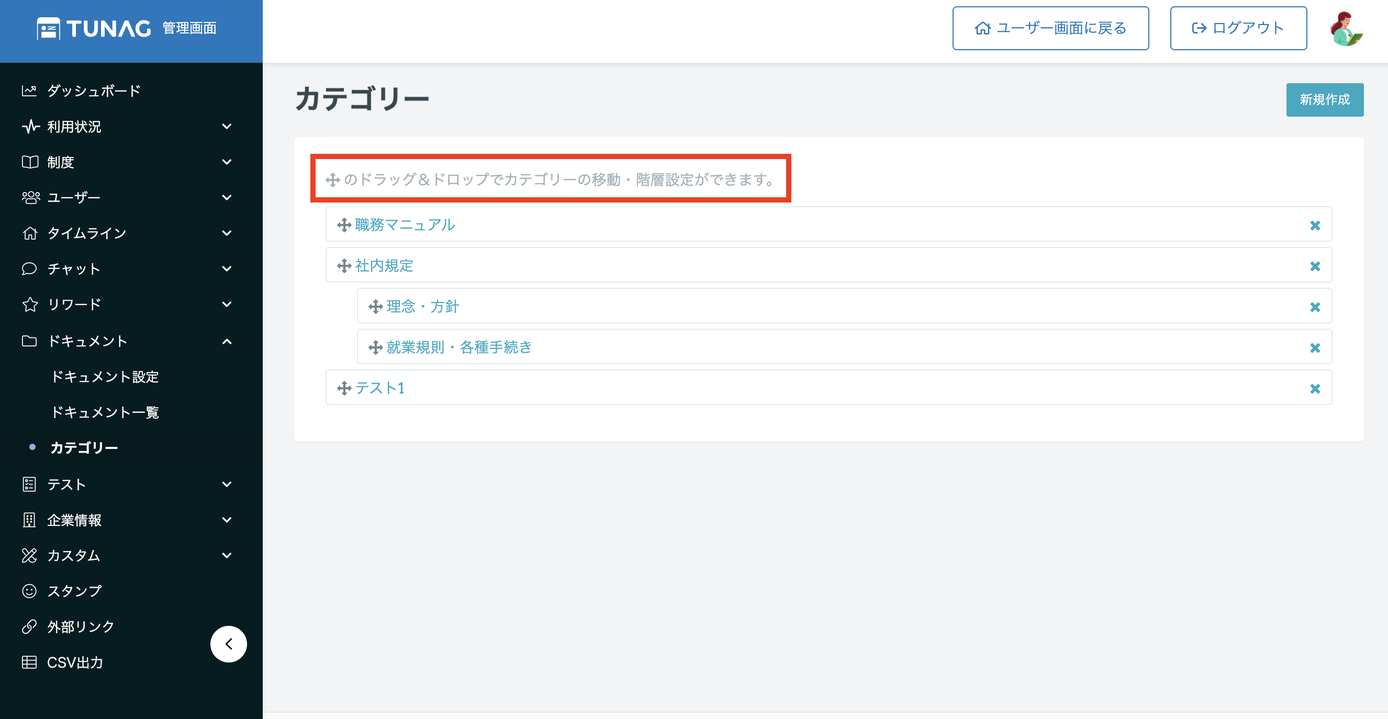Image resolution: width=1388 pixels, height=719 pixels.
Task: Delete the 社内規定 category
Action: click(1315, 266)
